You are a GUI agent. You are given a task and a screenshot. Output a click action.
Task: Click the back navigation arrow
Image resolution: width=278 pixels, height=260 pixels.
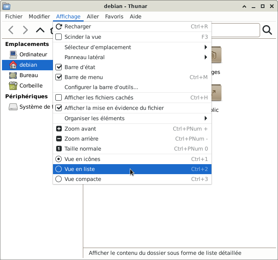(11, 30)
